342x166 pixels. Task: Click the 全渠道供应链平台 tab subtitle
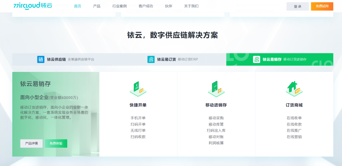coord(81,59)
